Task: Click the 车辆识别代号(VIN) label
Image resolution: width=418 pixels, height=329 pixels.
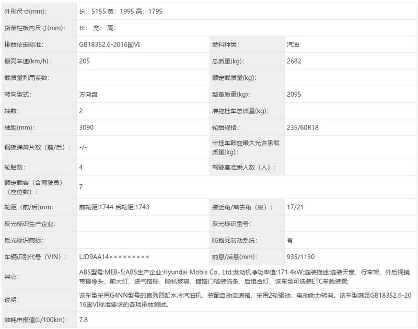Action: (x=36, y=257)
